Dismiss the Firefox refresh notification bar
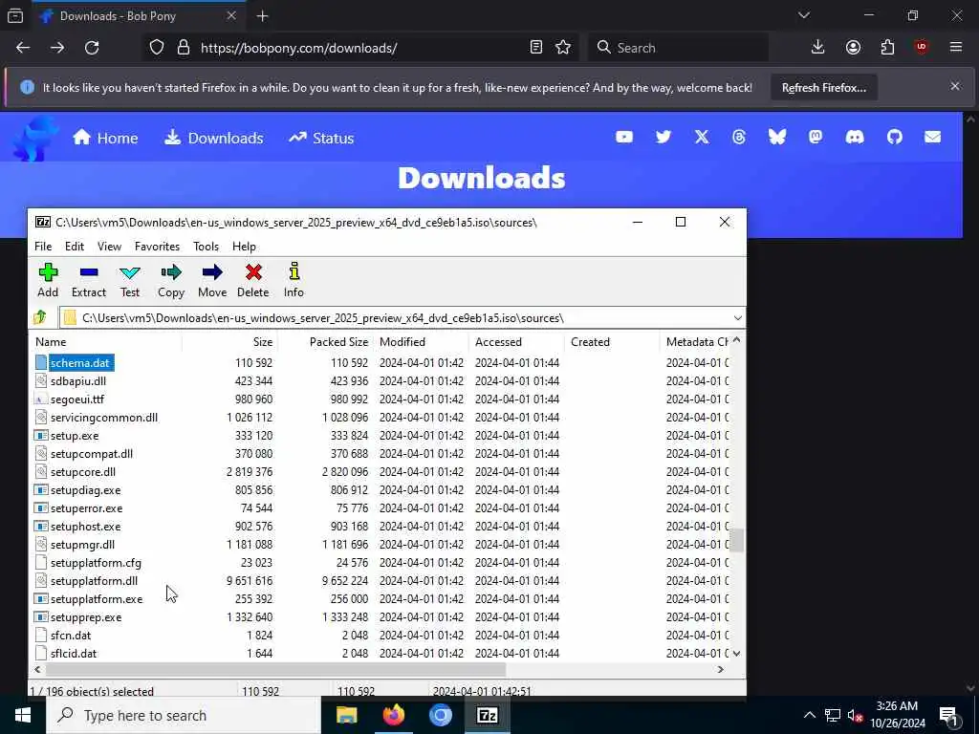This screenshot has width=979, height=734. pos(955,86)
